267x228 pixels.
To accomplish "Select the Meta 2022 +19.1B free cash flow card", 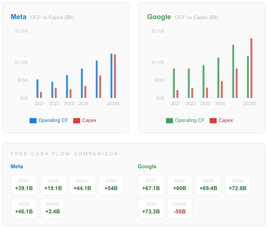I will click(53, 185).
